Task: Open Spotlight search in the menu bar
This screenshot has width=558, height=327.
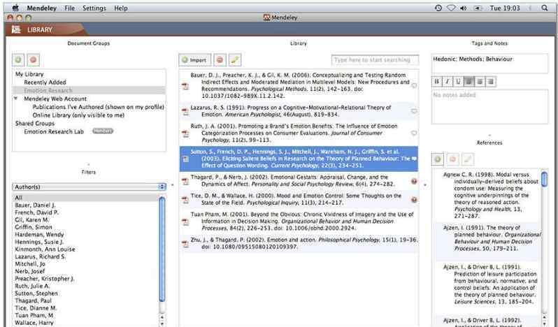Action: tap(545, 8)
